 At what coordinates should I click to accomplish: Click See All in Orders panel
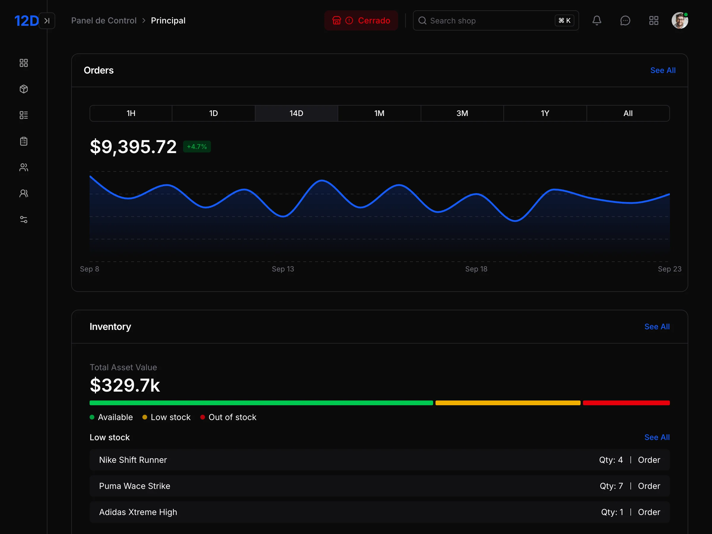662,70
